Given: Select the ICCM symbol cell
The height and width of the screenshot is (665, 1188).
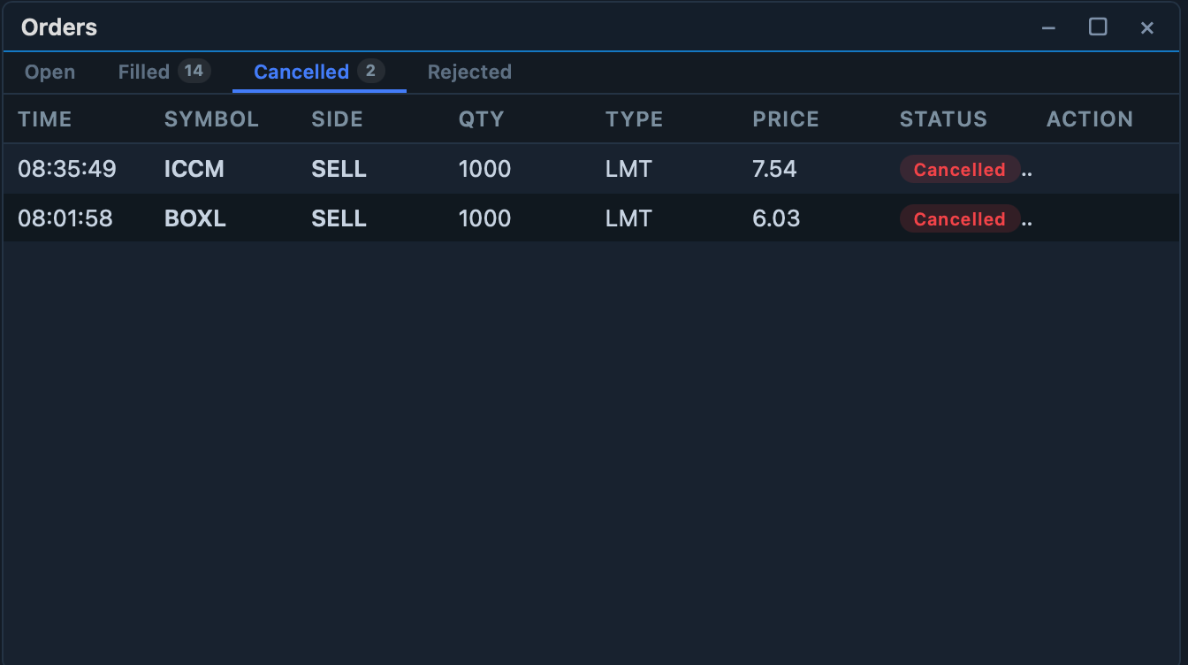Looking at the screenshot, I should point(194,169).
